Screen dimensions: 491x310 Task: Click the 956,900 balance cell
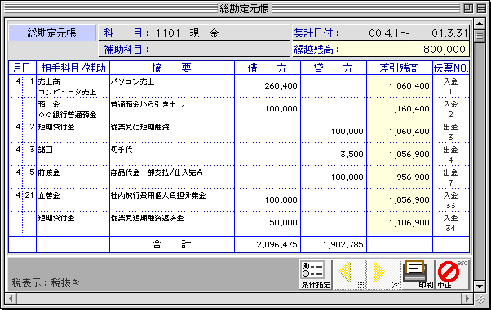(400, 177)
